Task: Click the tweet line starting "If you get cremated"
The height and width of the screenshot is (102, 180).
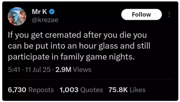Action: 77,35
